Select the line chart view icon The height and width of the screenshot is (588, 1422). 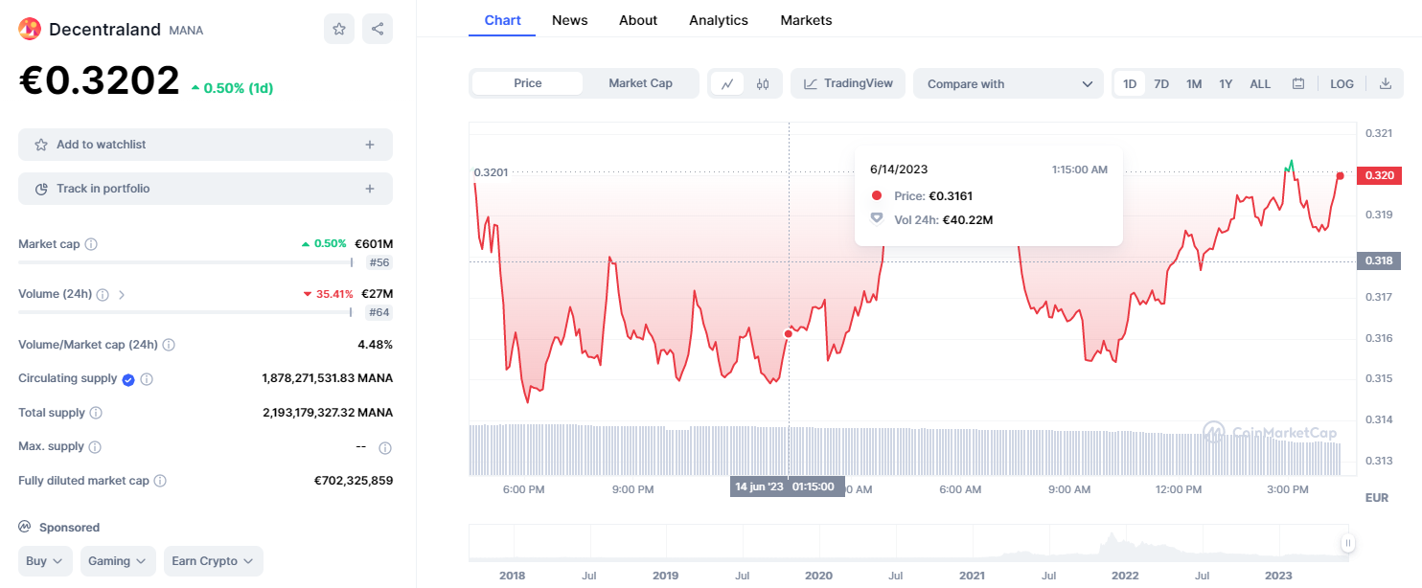tap(727, 83)
